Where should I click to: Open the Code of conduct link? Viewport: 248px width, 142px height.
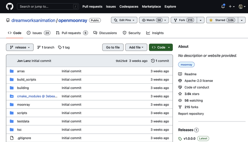[x=194, y=87]
